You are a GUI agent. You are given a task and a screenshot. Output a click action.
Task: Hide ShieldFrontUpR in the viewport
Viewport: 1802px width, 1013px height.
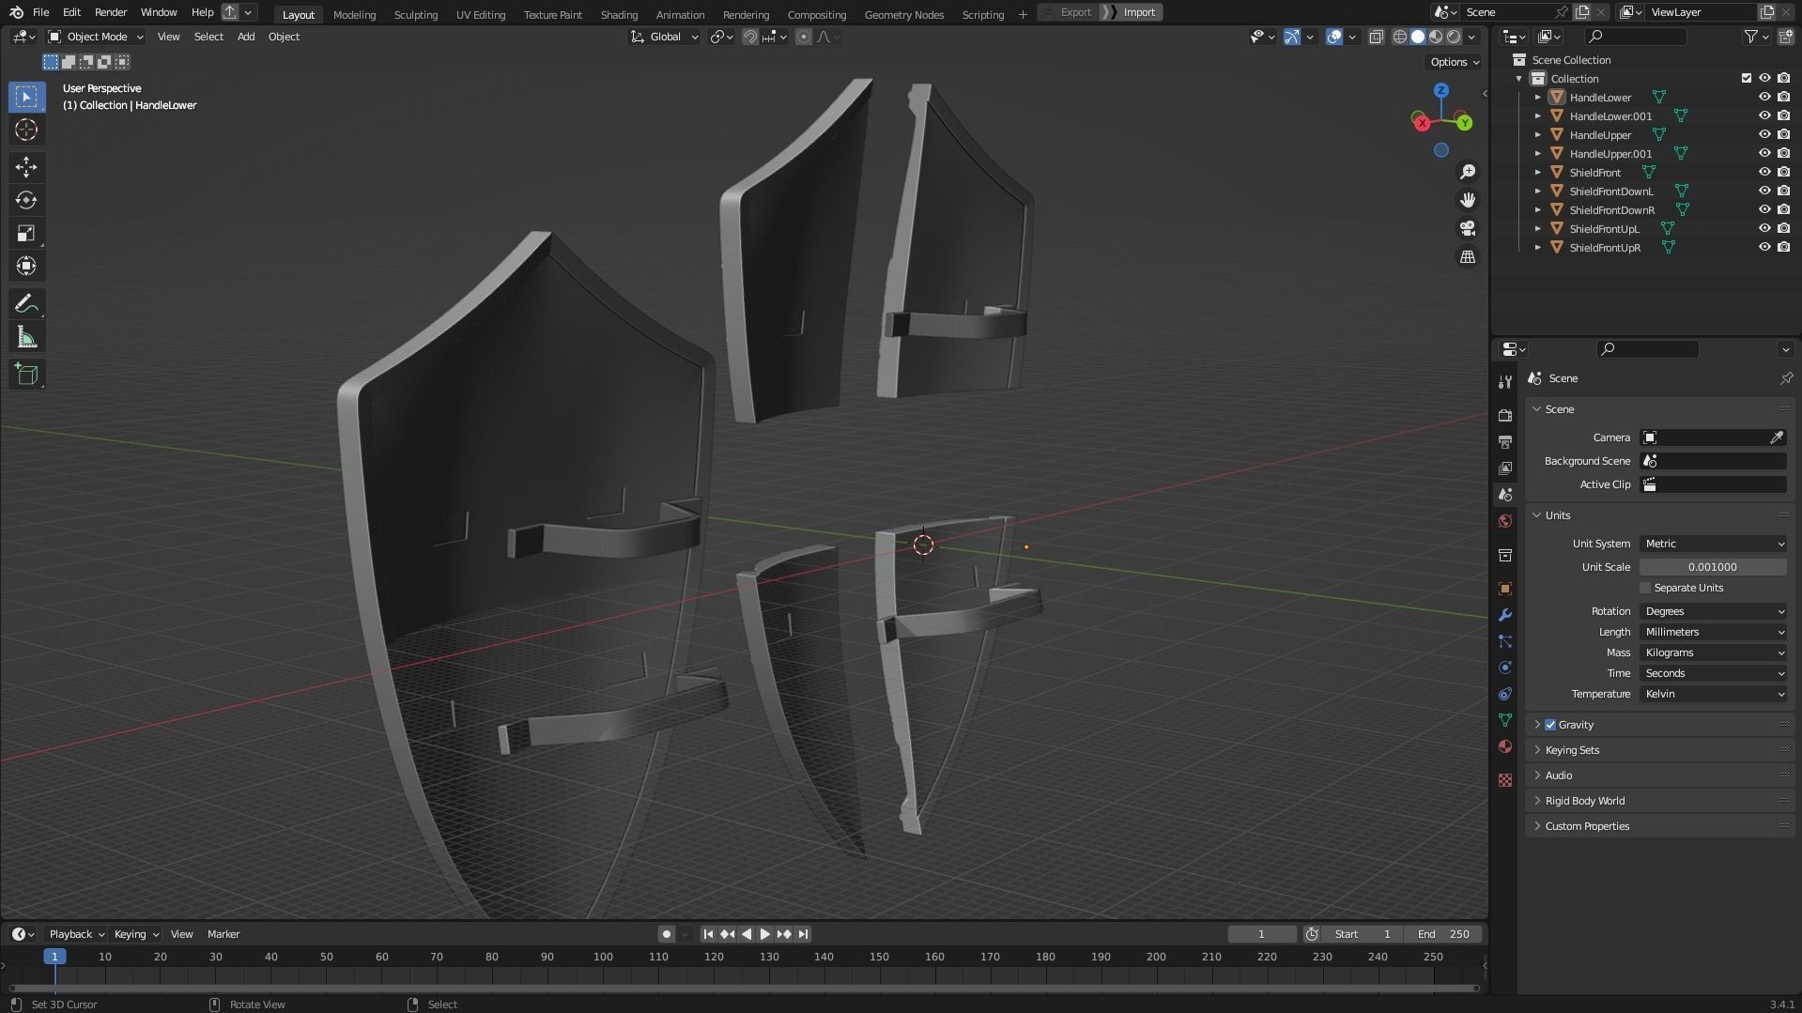coord(1764,247)
